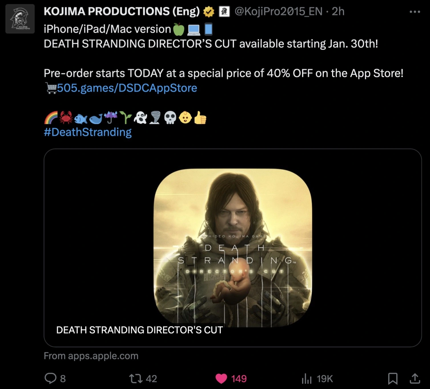Open the three-dot more options menu
Screen dimensions: 430x389
[x=415, y=12]
